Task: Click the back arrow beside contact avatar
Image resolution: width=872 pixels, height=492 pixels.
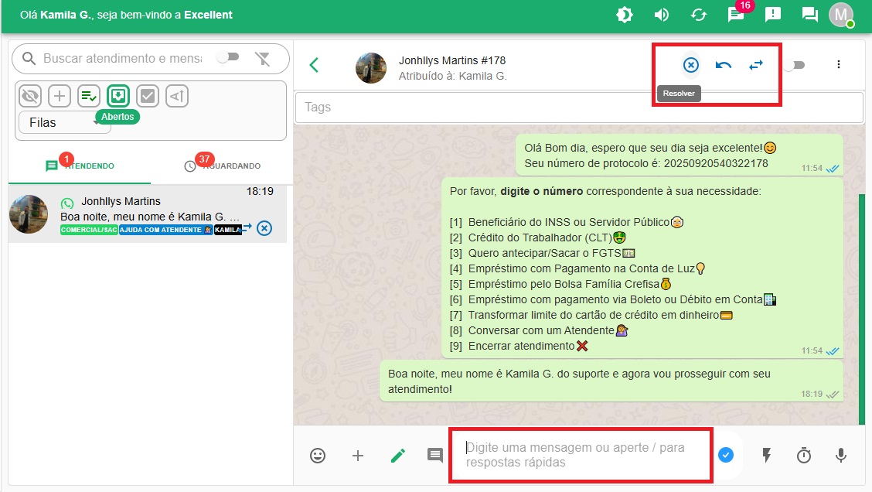Action: (x=314, y=65)
